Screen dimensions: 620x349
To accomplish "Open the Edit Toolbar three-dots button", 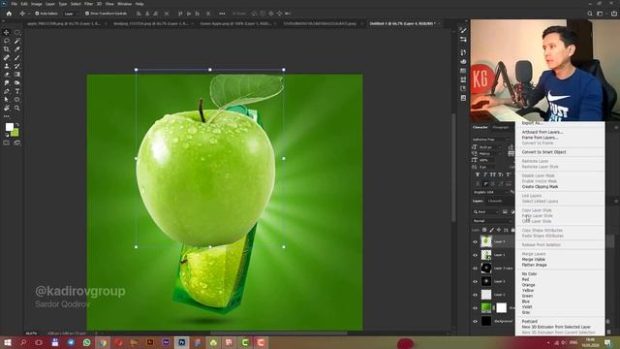I will click(x=7, y=116).
